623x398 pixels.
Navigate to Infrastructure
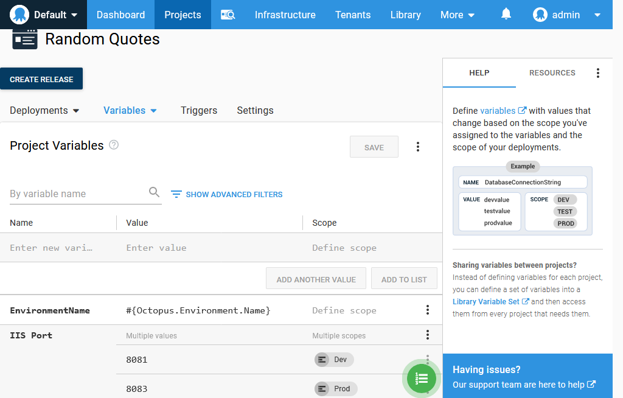tap(285, 15)
